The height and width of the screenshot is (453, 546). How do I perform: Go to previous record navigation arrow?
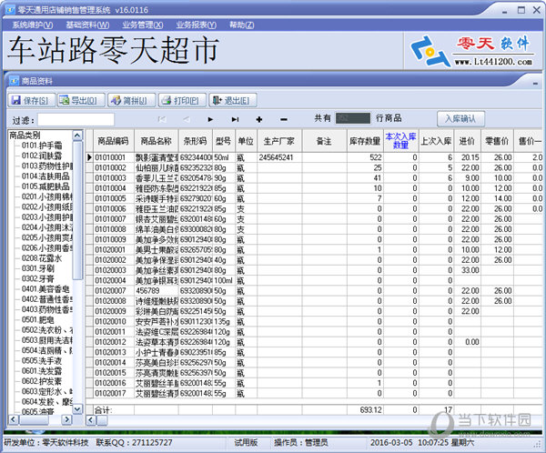point(187,119)
